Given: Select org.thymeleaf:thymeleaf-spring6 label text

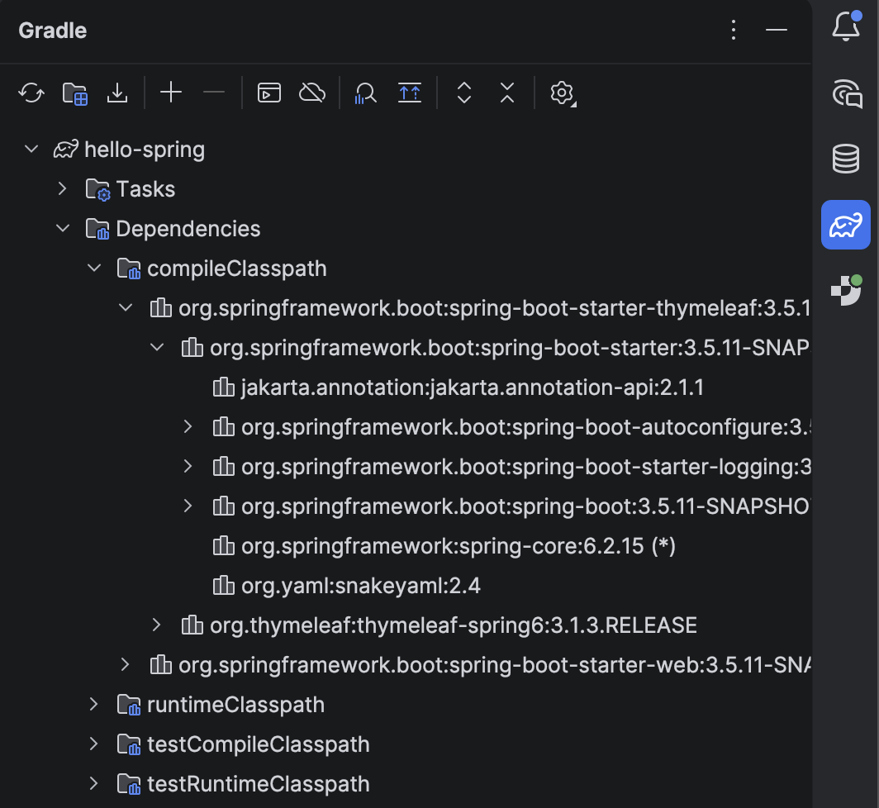Looking at the screenshot, I should (454, 625).
